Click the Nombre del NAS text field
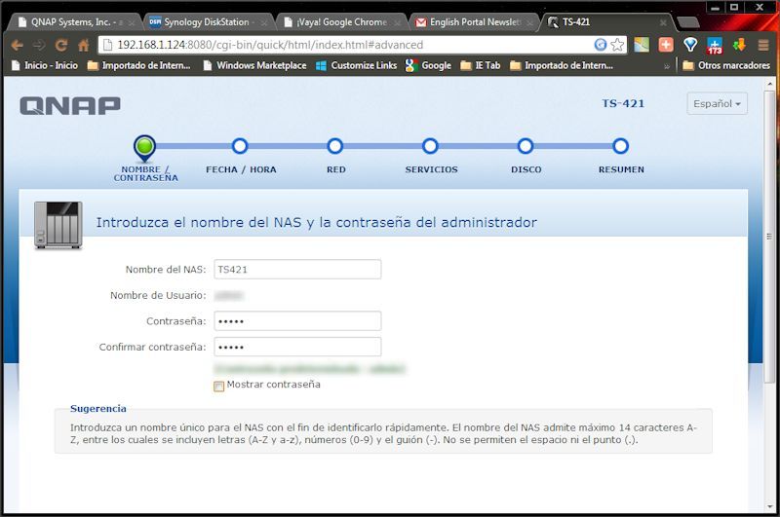The height and width of the screenshot is (517, 780). click(x=297, y=269)
